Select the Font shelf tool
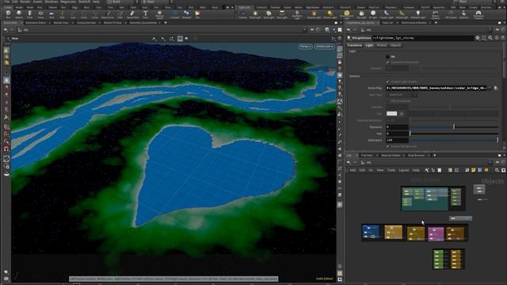The height and width of the screenshot is (285, 507). (146, 14)
